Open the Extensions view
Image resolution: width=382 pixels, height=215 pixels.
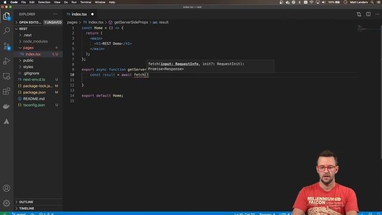7,91
